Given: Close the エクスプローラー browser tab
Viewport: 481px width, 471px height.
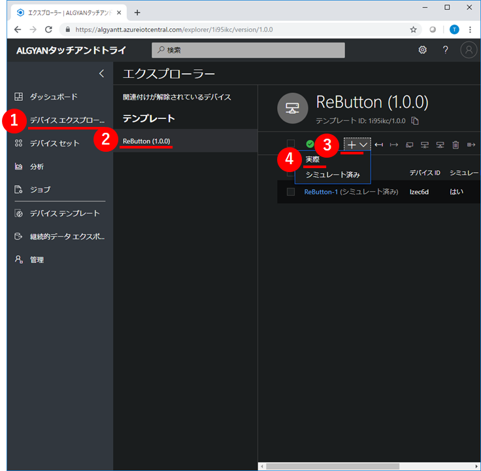Looking at the screenshot, I should click(x=119, y=12).
